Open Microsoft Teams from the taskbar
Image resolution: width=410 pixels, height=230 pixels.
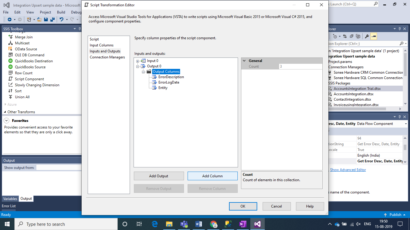coord(184,224)
